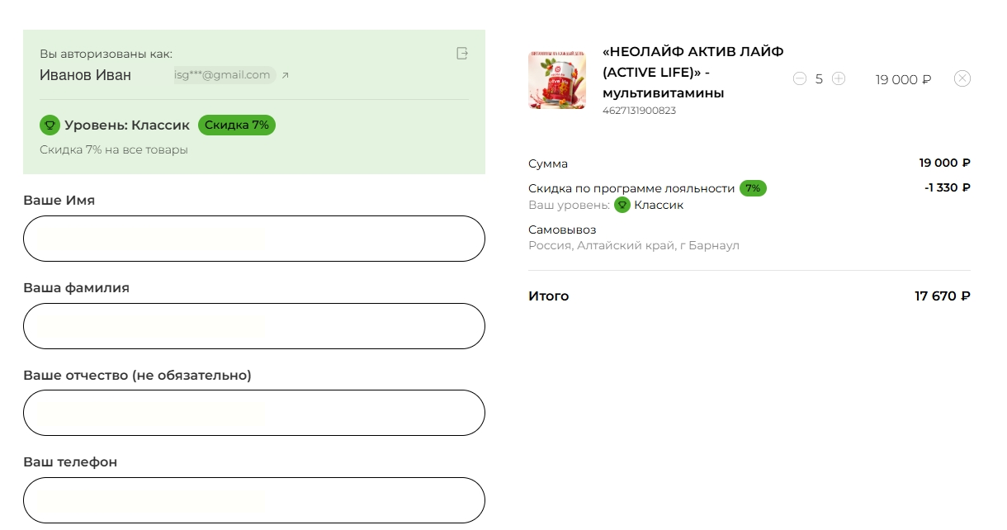This screenshot has width=1007, height=530.
Task: Click the item price beside the quantity
Action: (904, 79)
